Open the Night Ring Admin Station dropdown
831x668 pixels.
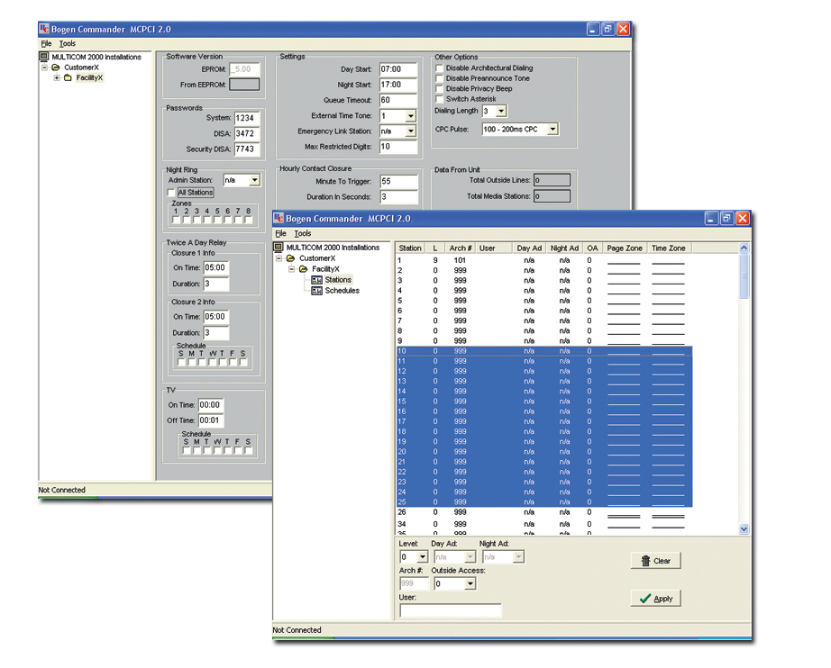tap(255, 180)
